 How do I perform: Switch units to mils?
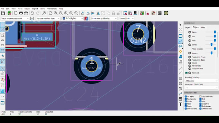click(x=3, y=45)
